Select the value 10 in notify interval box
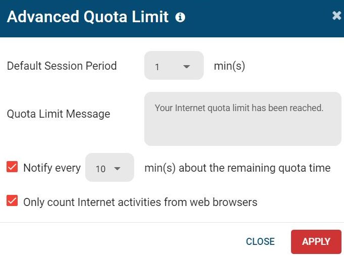The width and height of the screenshot is (344, 256). [x=101, y=169]
